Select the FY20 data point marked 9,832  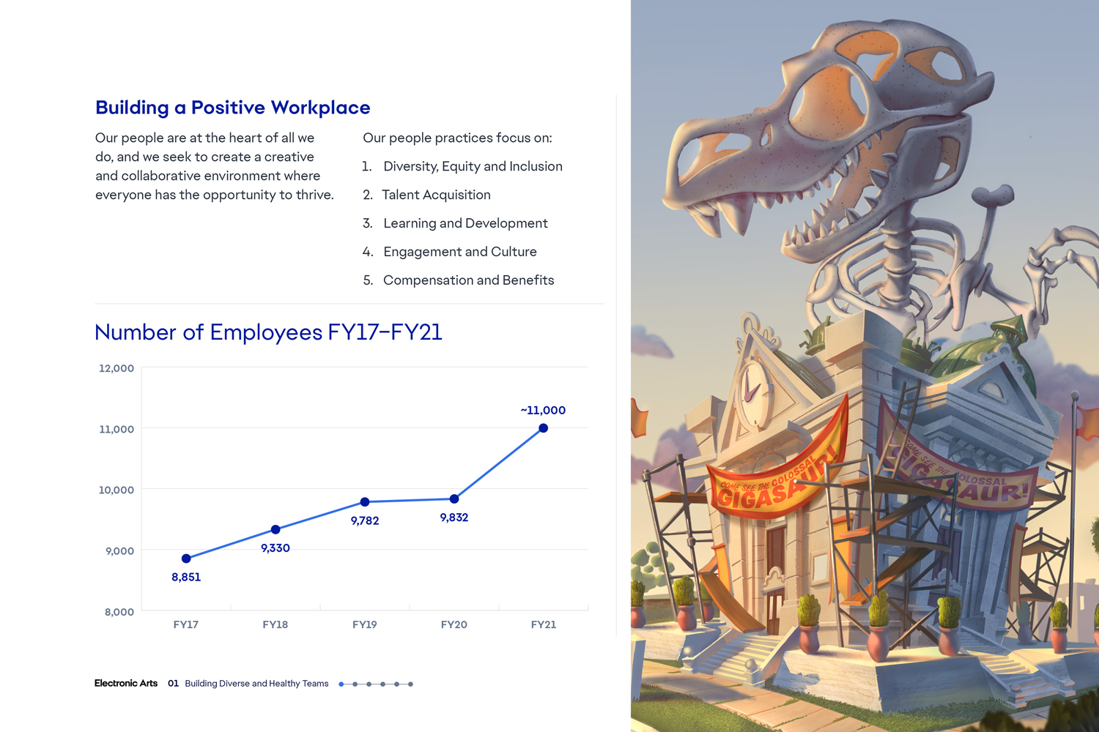454,498
